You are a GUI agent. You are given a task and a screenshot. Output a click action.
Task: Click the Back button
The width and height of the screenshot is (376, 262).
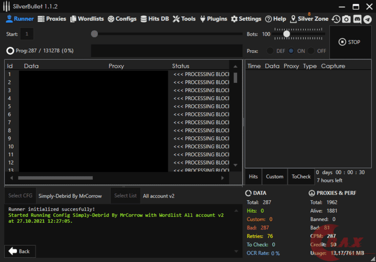click(20, 251)
